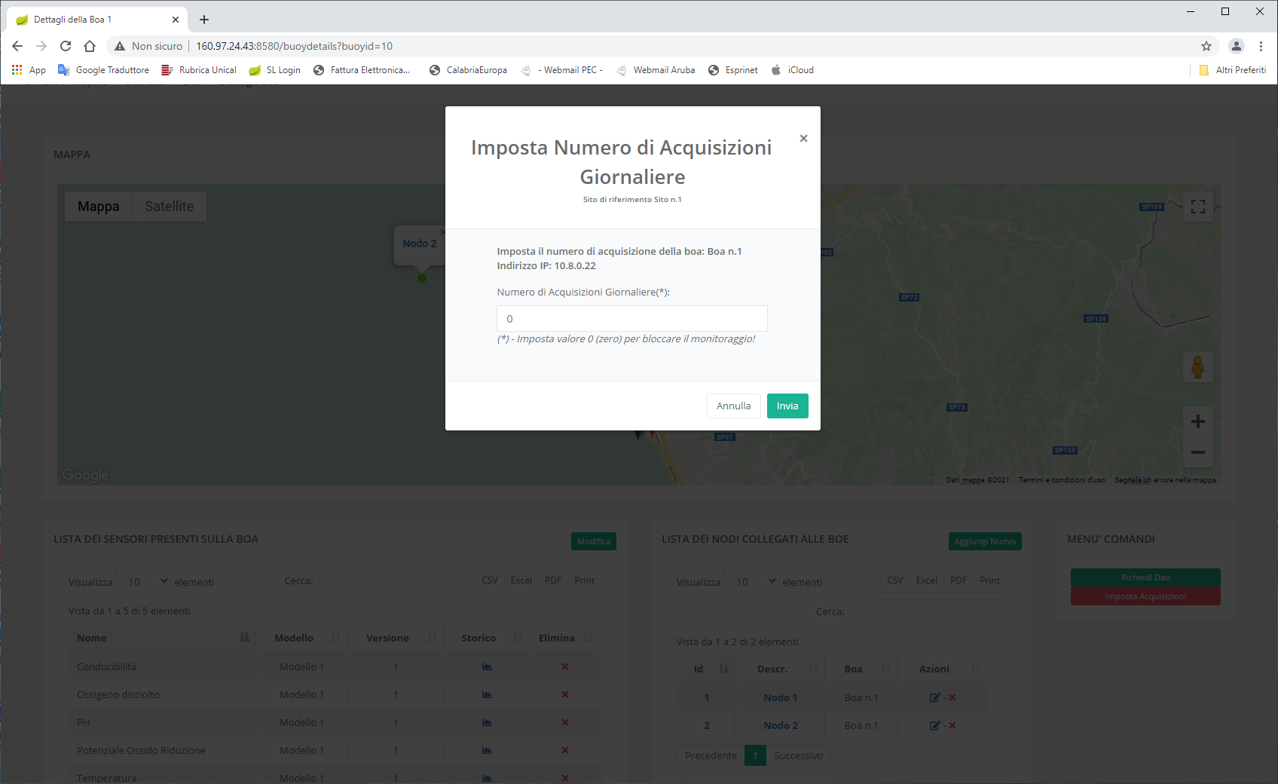1278x784 pixels.
Task: Open the Chrome profile avatar icon
Action: pos(1236,46)
